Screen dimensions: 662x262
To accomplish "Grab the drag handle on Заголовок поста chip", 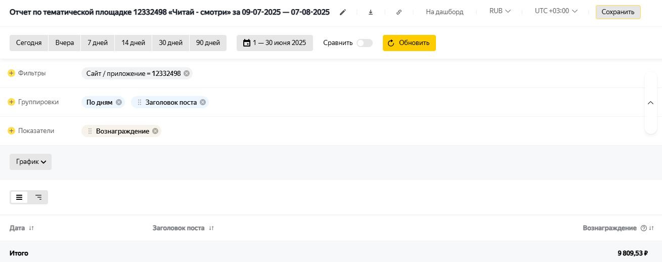I will (x=140, y=102).
